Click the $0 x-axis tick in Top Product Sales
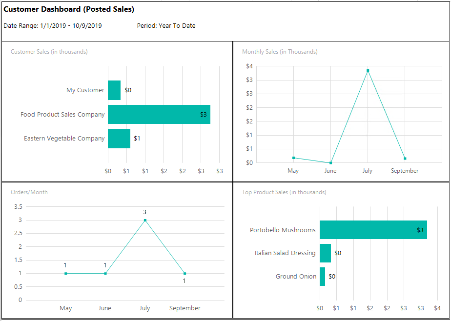451x321 pixels. tap(320, 308)
